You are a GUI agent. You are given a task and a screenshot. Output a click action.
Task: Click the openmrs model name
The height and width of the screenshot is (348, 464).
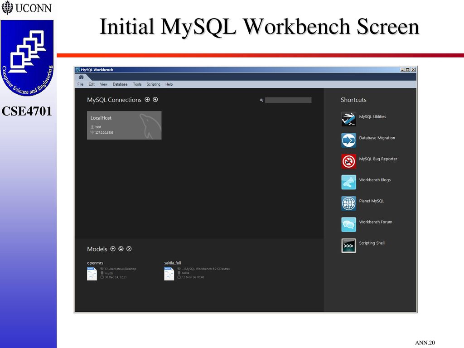95,263
